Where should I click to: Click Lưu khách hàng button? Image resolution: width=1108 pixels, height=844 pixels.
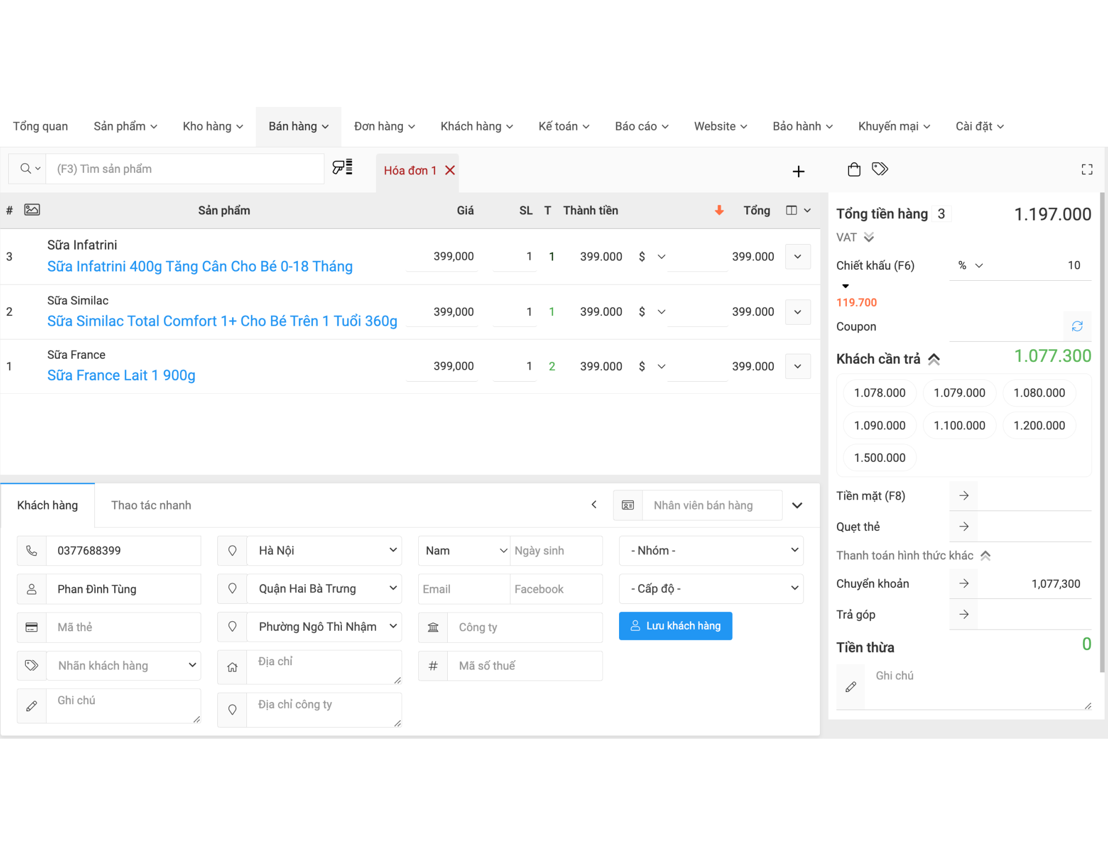pyautogui.click(x=676, y=626)
